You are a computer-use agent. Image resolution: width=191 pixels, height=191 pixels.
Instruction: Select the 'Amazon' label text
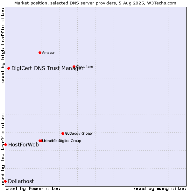[x=49, y=53]
